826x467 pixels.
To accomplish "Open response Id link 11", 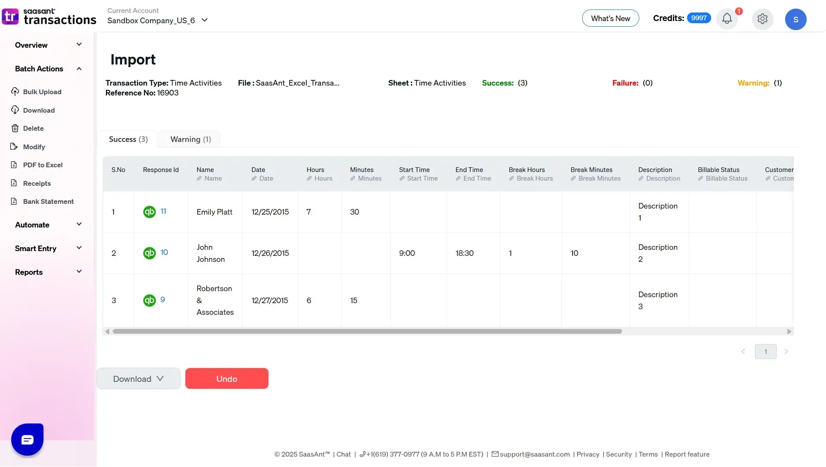I will [163, 211].
